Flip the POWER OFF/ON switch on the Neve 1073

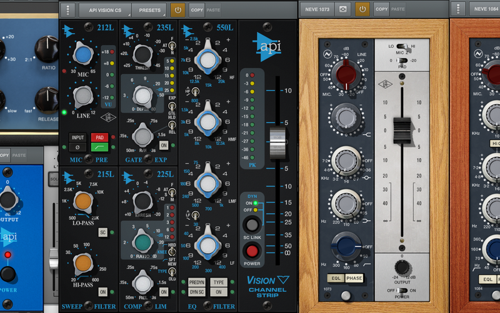click(402, 291)
